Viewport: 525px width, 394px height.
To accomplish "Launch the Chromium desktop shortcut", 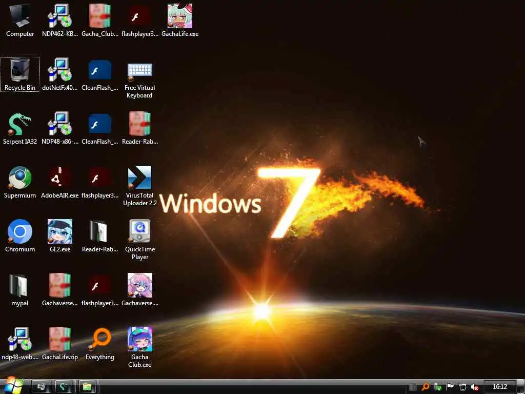I will point(20,236).
